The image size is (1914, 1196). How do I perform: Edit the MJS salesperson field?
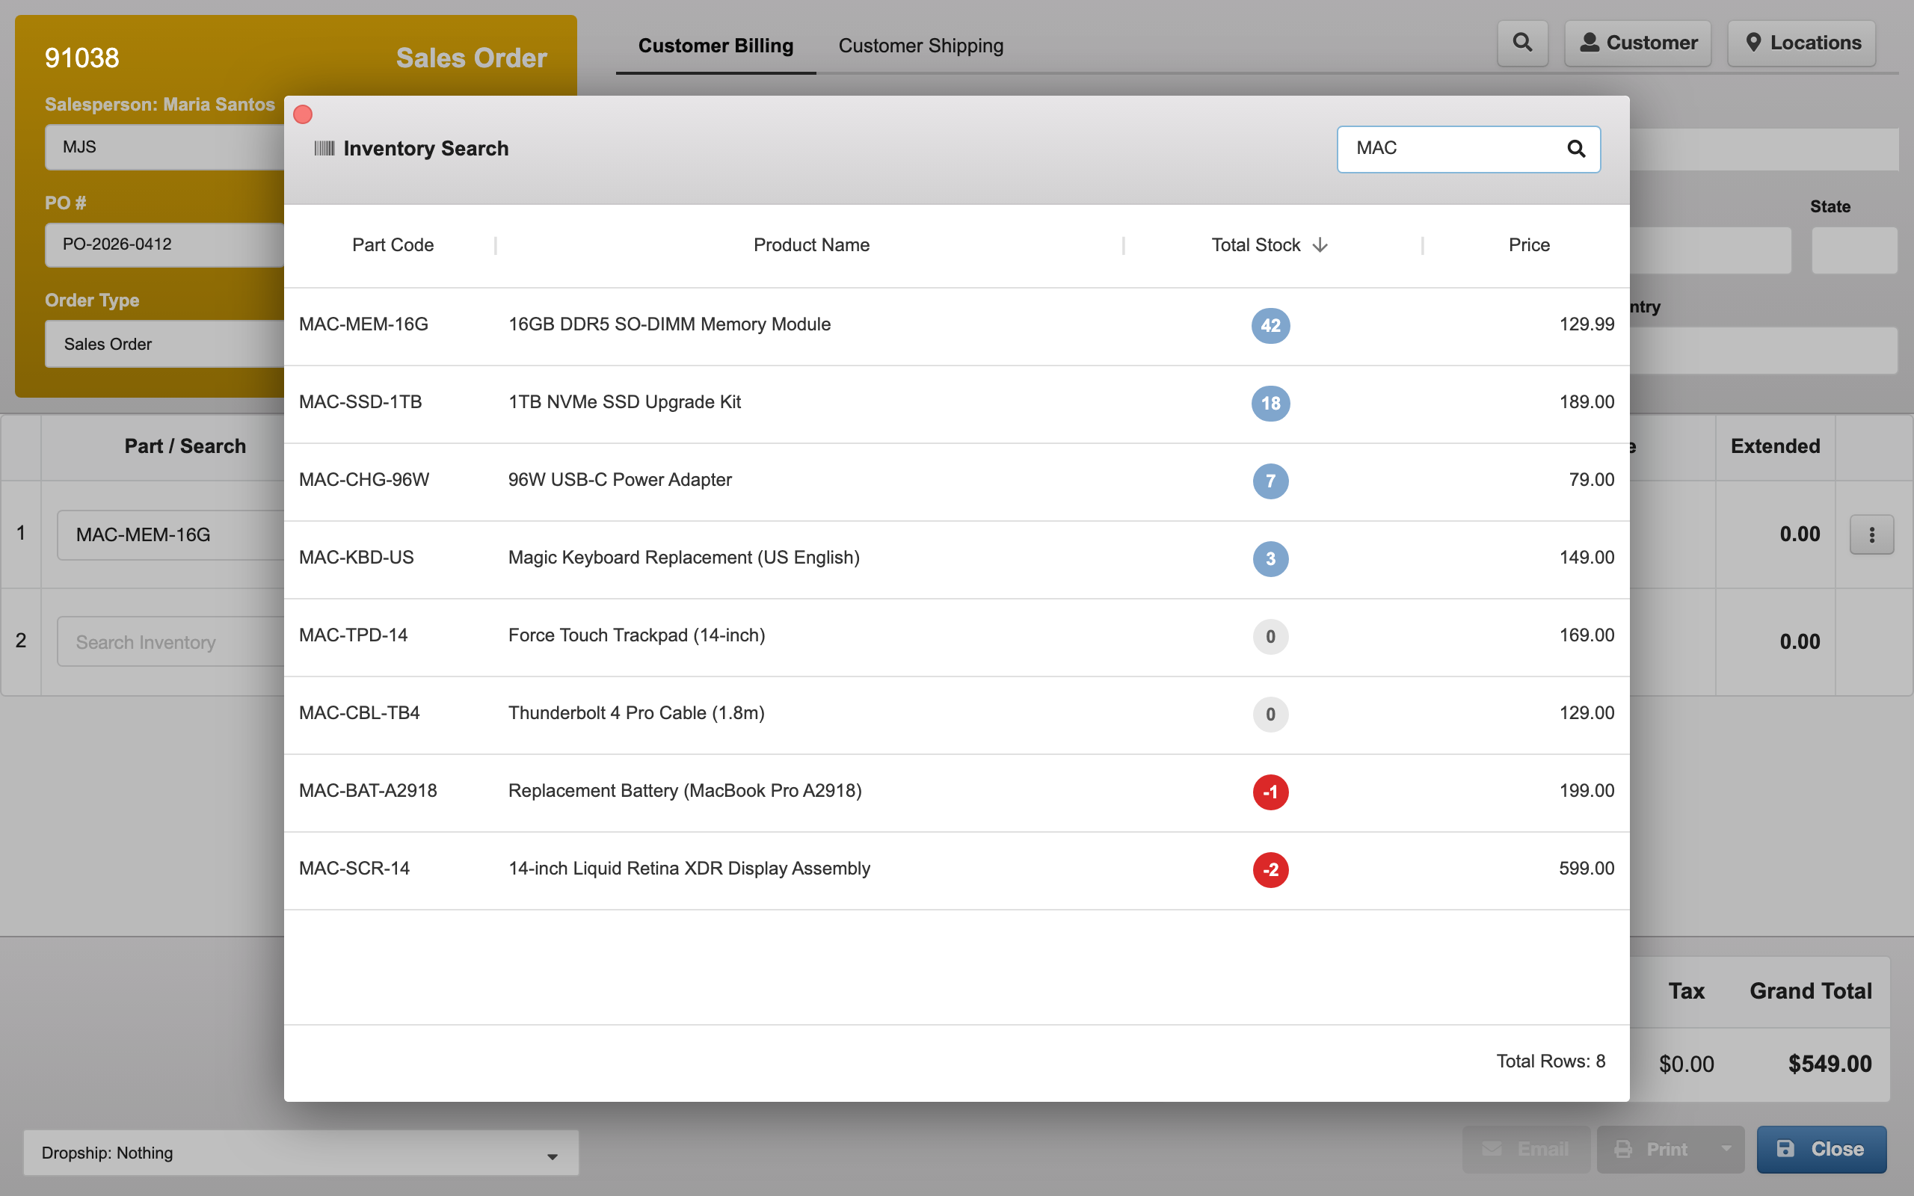(x=164, y=147)
